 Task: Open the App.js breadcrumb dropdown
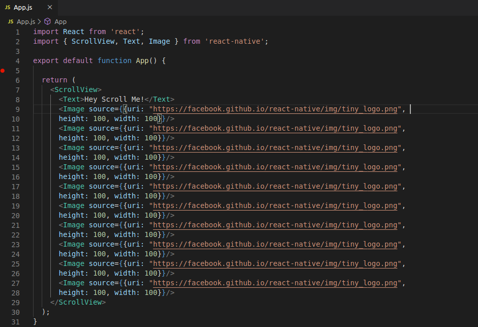(x=25, y=22)
